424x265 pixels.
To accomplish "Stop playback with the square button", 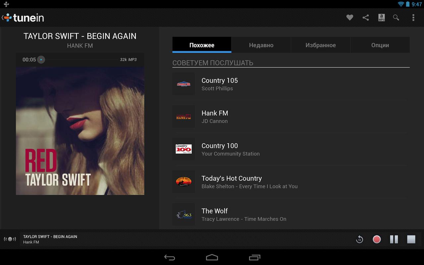I will 411,239.
